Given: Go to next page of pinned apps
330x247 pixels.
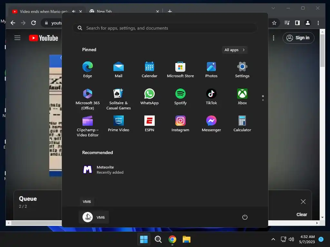Looking at the screenshot, I should 263,100.
